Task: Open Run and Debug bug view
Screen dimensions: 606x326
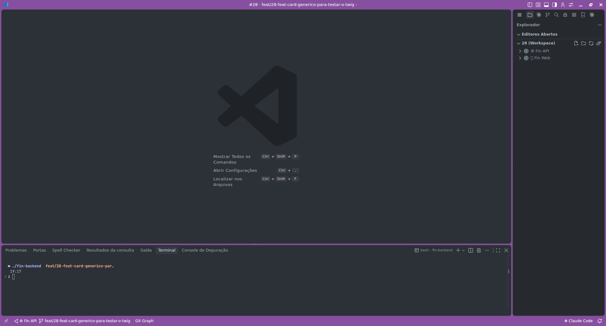Action: (x=565, y=15)
